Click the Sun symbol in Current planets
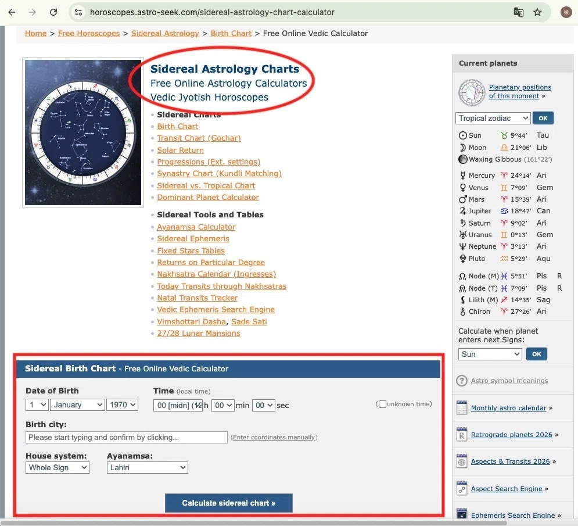The image size is (578, 526). coord(462,135)
